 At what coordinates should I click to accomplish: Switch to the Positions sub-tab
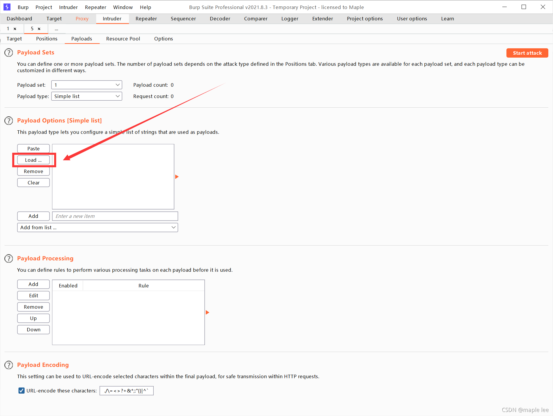click(47, 39)
